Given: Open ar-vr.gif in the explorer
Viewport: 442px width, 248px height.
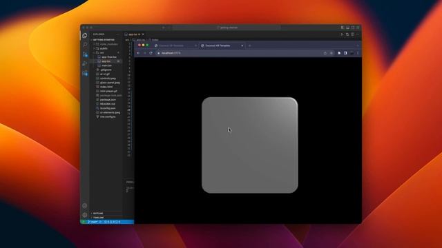Looking at the screenshot, I should coord(105,74).
